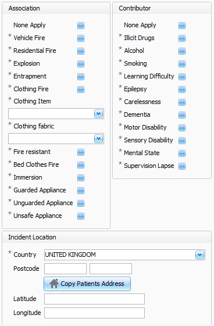The width and height of the screenshot is (214, 326).
Task: Toggle the Unguarded Appliance checkbox
Action: click(81, 203)
